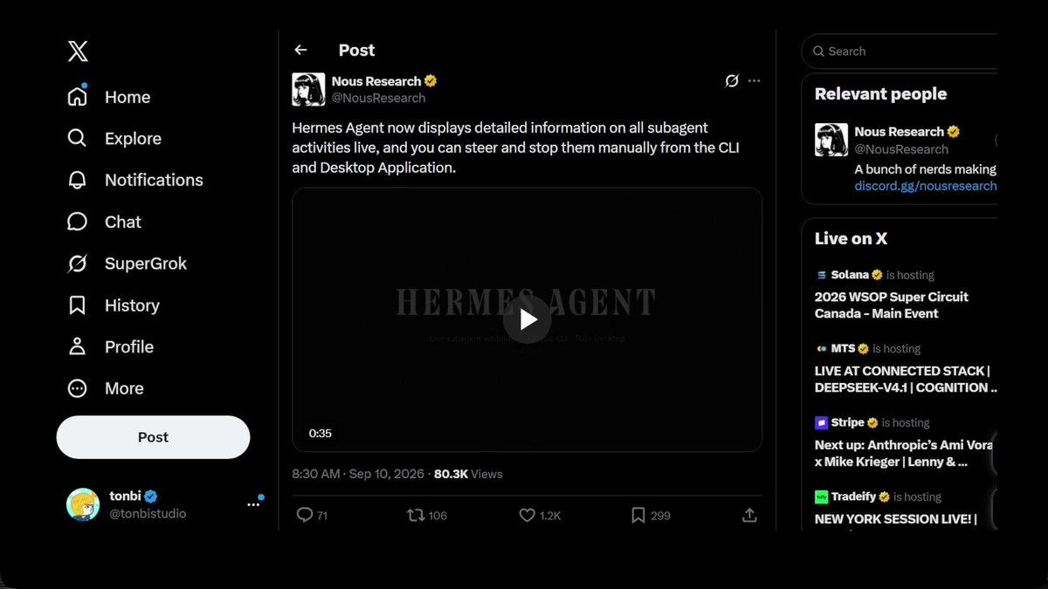Open Profile from the sidebar

(x=110, y=346)
